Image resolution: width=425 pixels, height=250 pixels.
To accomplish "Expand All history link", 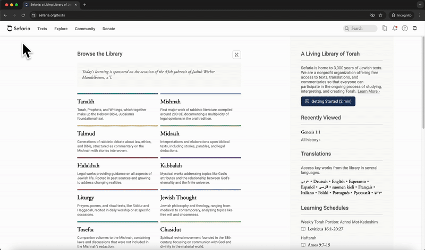I will coord(311,140).
